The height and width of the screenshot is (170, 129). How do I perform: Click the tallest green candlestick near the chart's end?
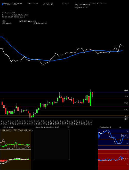click(91, 99)
